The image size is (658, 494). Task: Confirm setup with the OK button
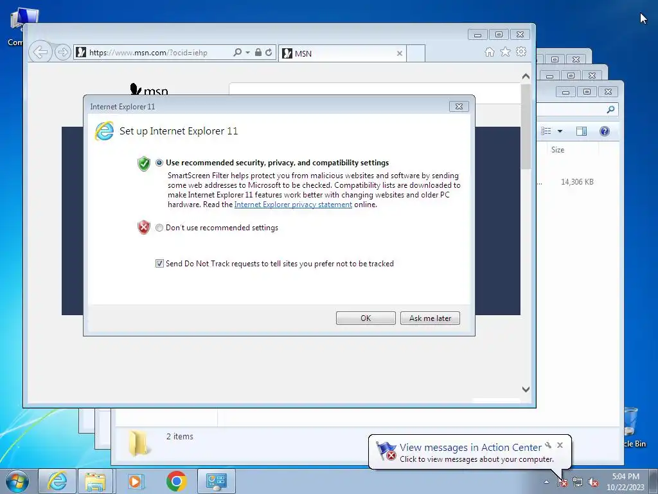coord(366,318)
